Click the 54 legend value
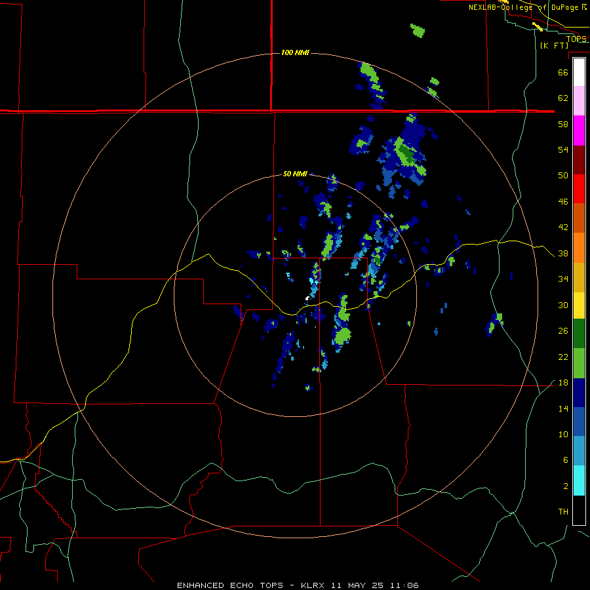Image resolution: width=590 pixels, height=590 pixels. pos(563,149)
